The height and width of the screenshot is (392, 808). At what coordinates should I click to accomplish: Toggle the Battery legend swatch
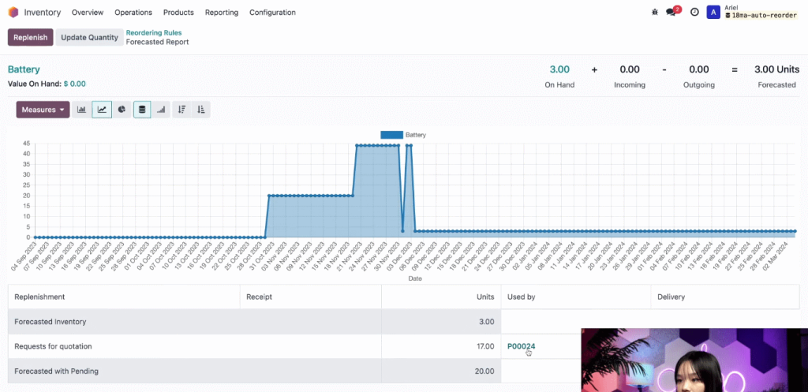coord(391,135)
